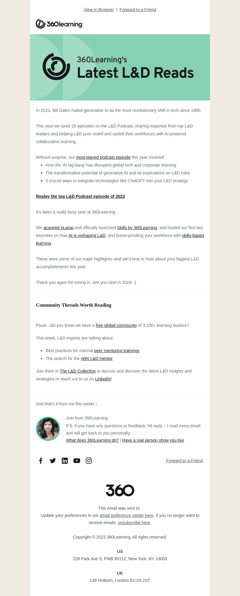
Task: Open the Skills by 360Learning link
Action: click(137, 228)
